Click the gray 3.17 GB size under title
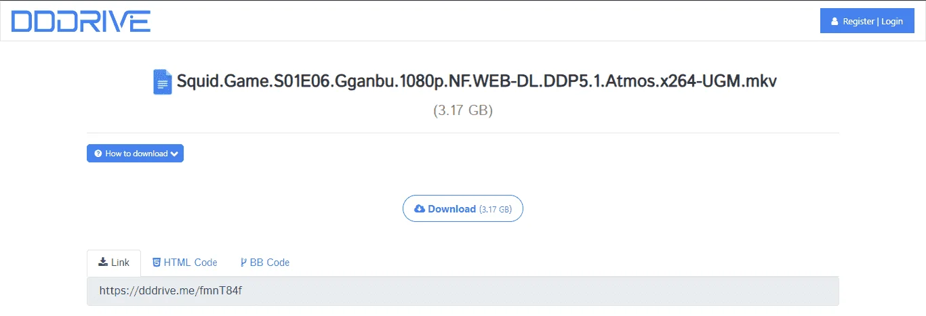This screenshot has width=926, height=316. (463, 110)
